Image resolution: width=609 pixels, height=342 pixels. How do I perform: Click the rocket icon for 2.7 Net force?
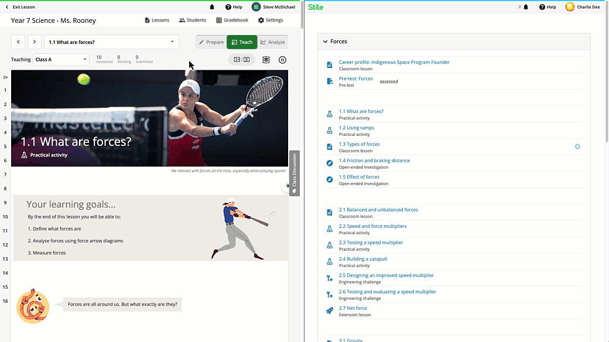coord(329,311)
